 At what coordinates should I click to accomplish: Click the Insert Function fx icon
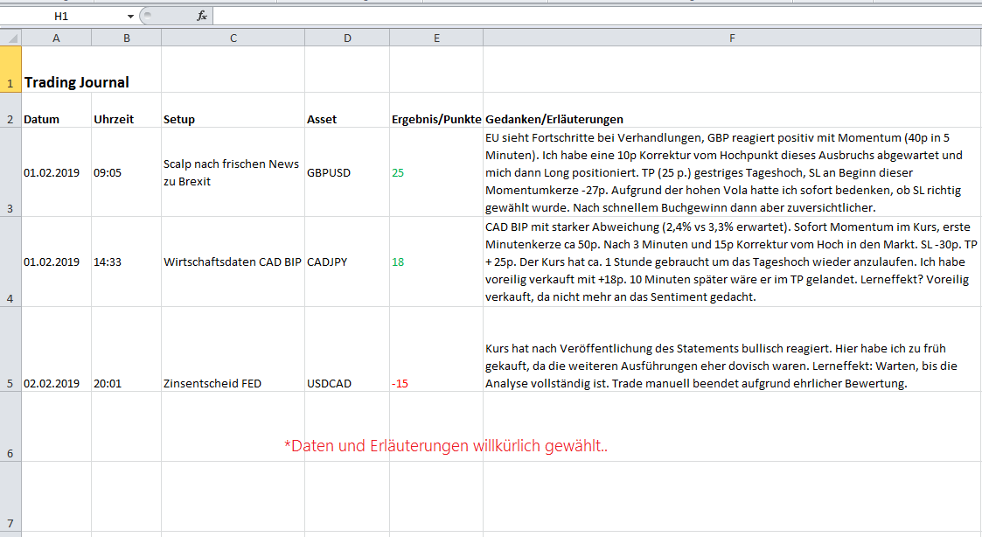(x=202, y=15)
